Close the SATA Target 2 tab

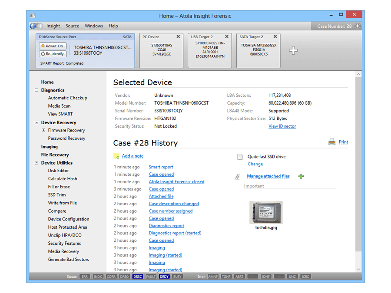(x=275, y=36)
